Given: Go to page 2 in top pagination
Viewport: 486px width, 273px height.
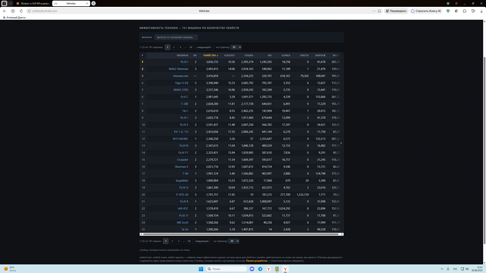Looking at the screenshot, I should pyautogui.click(x=174, y=47).
